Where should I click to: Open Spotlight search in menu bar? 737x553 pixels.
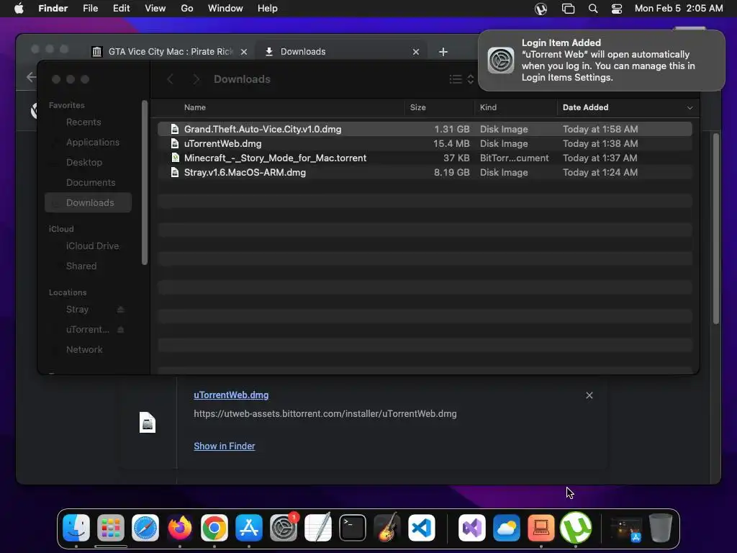coord(593,9)
